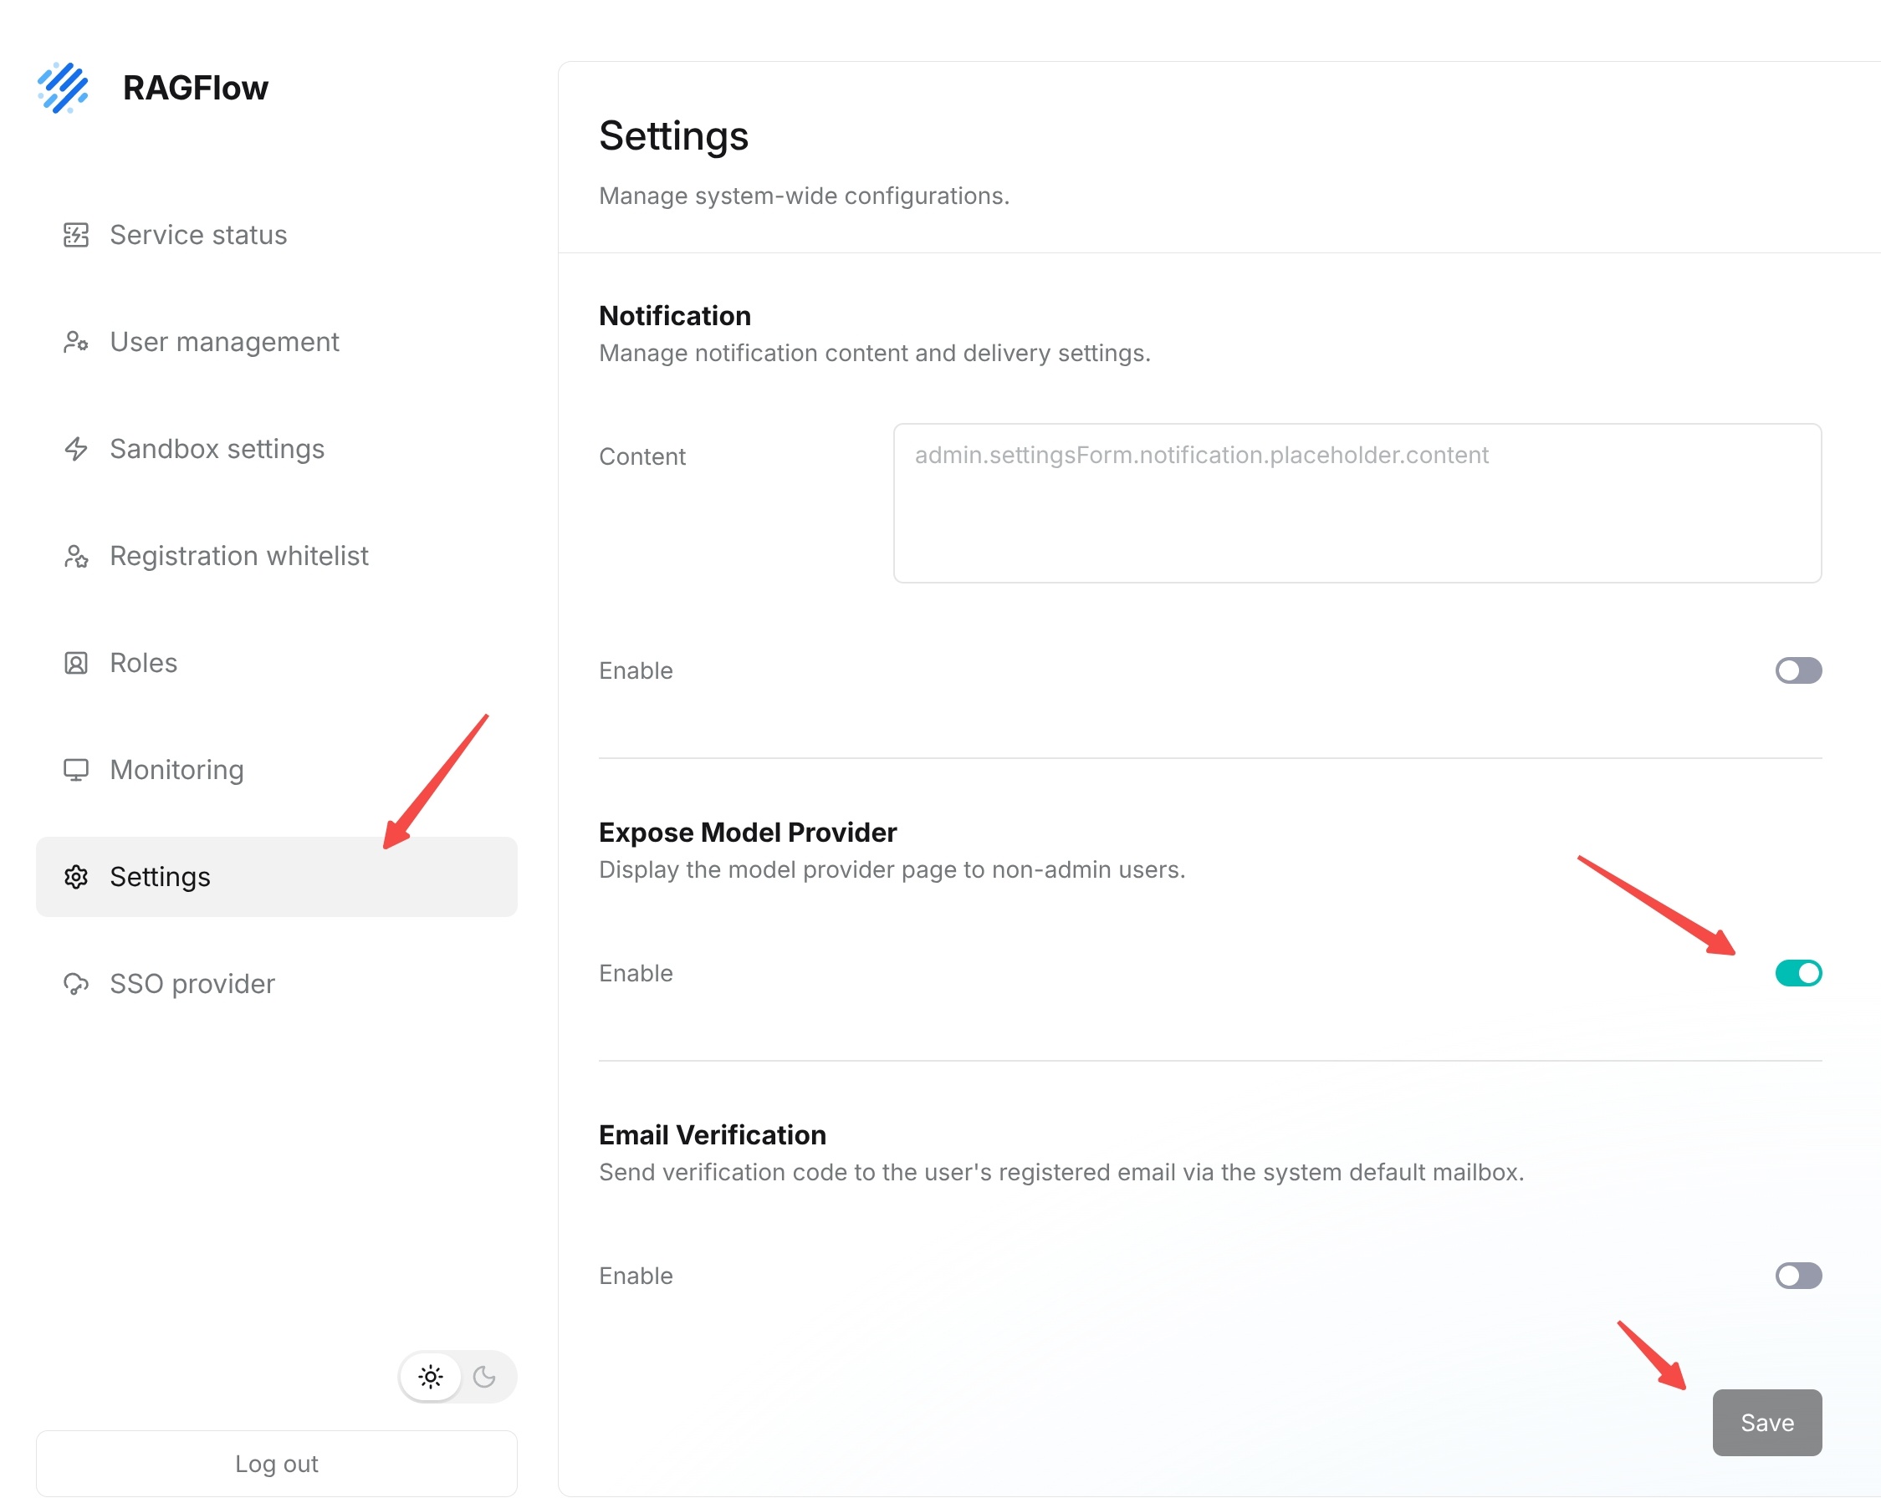The image size is (1881, 1498).
Task: Click the Notification section heading
Action: tap(674, 316)
